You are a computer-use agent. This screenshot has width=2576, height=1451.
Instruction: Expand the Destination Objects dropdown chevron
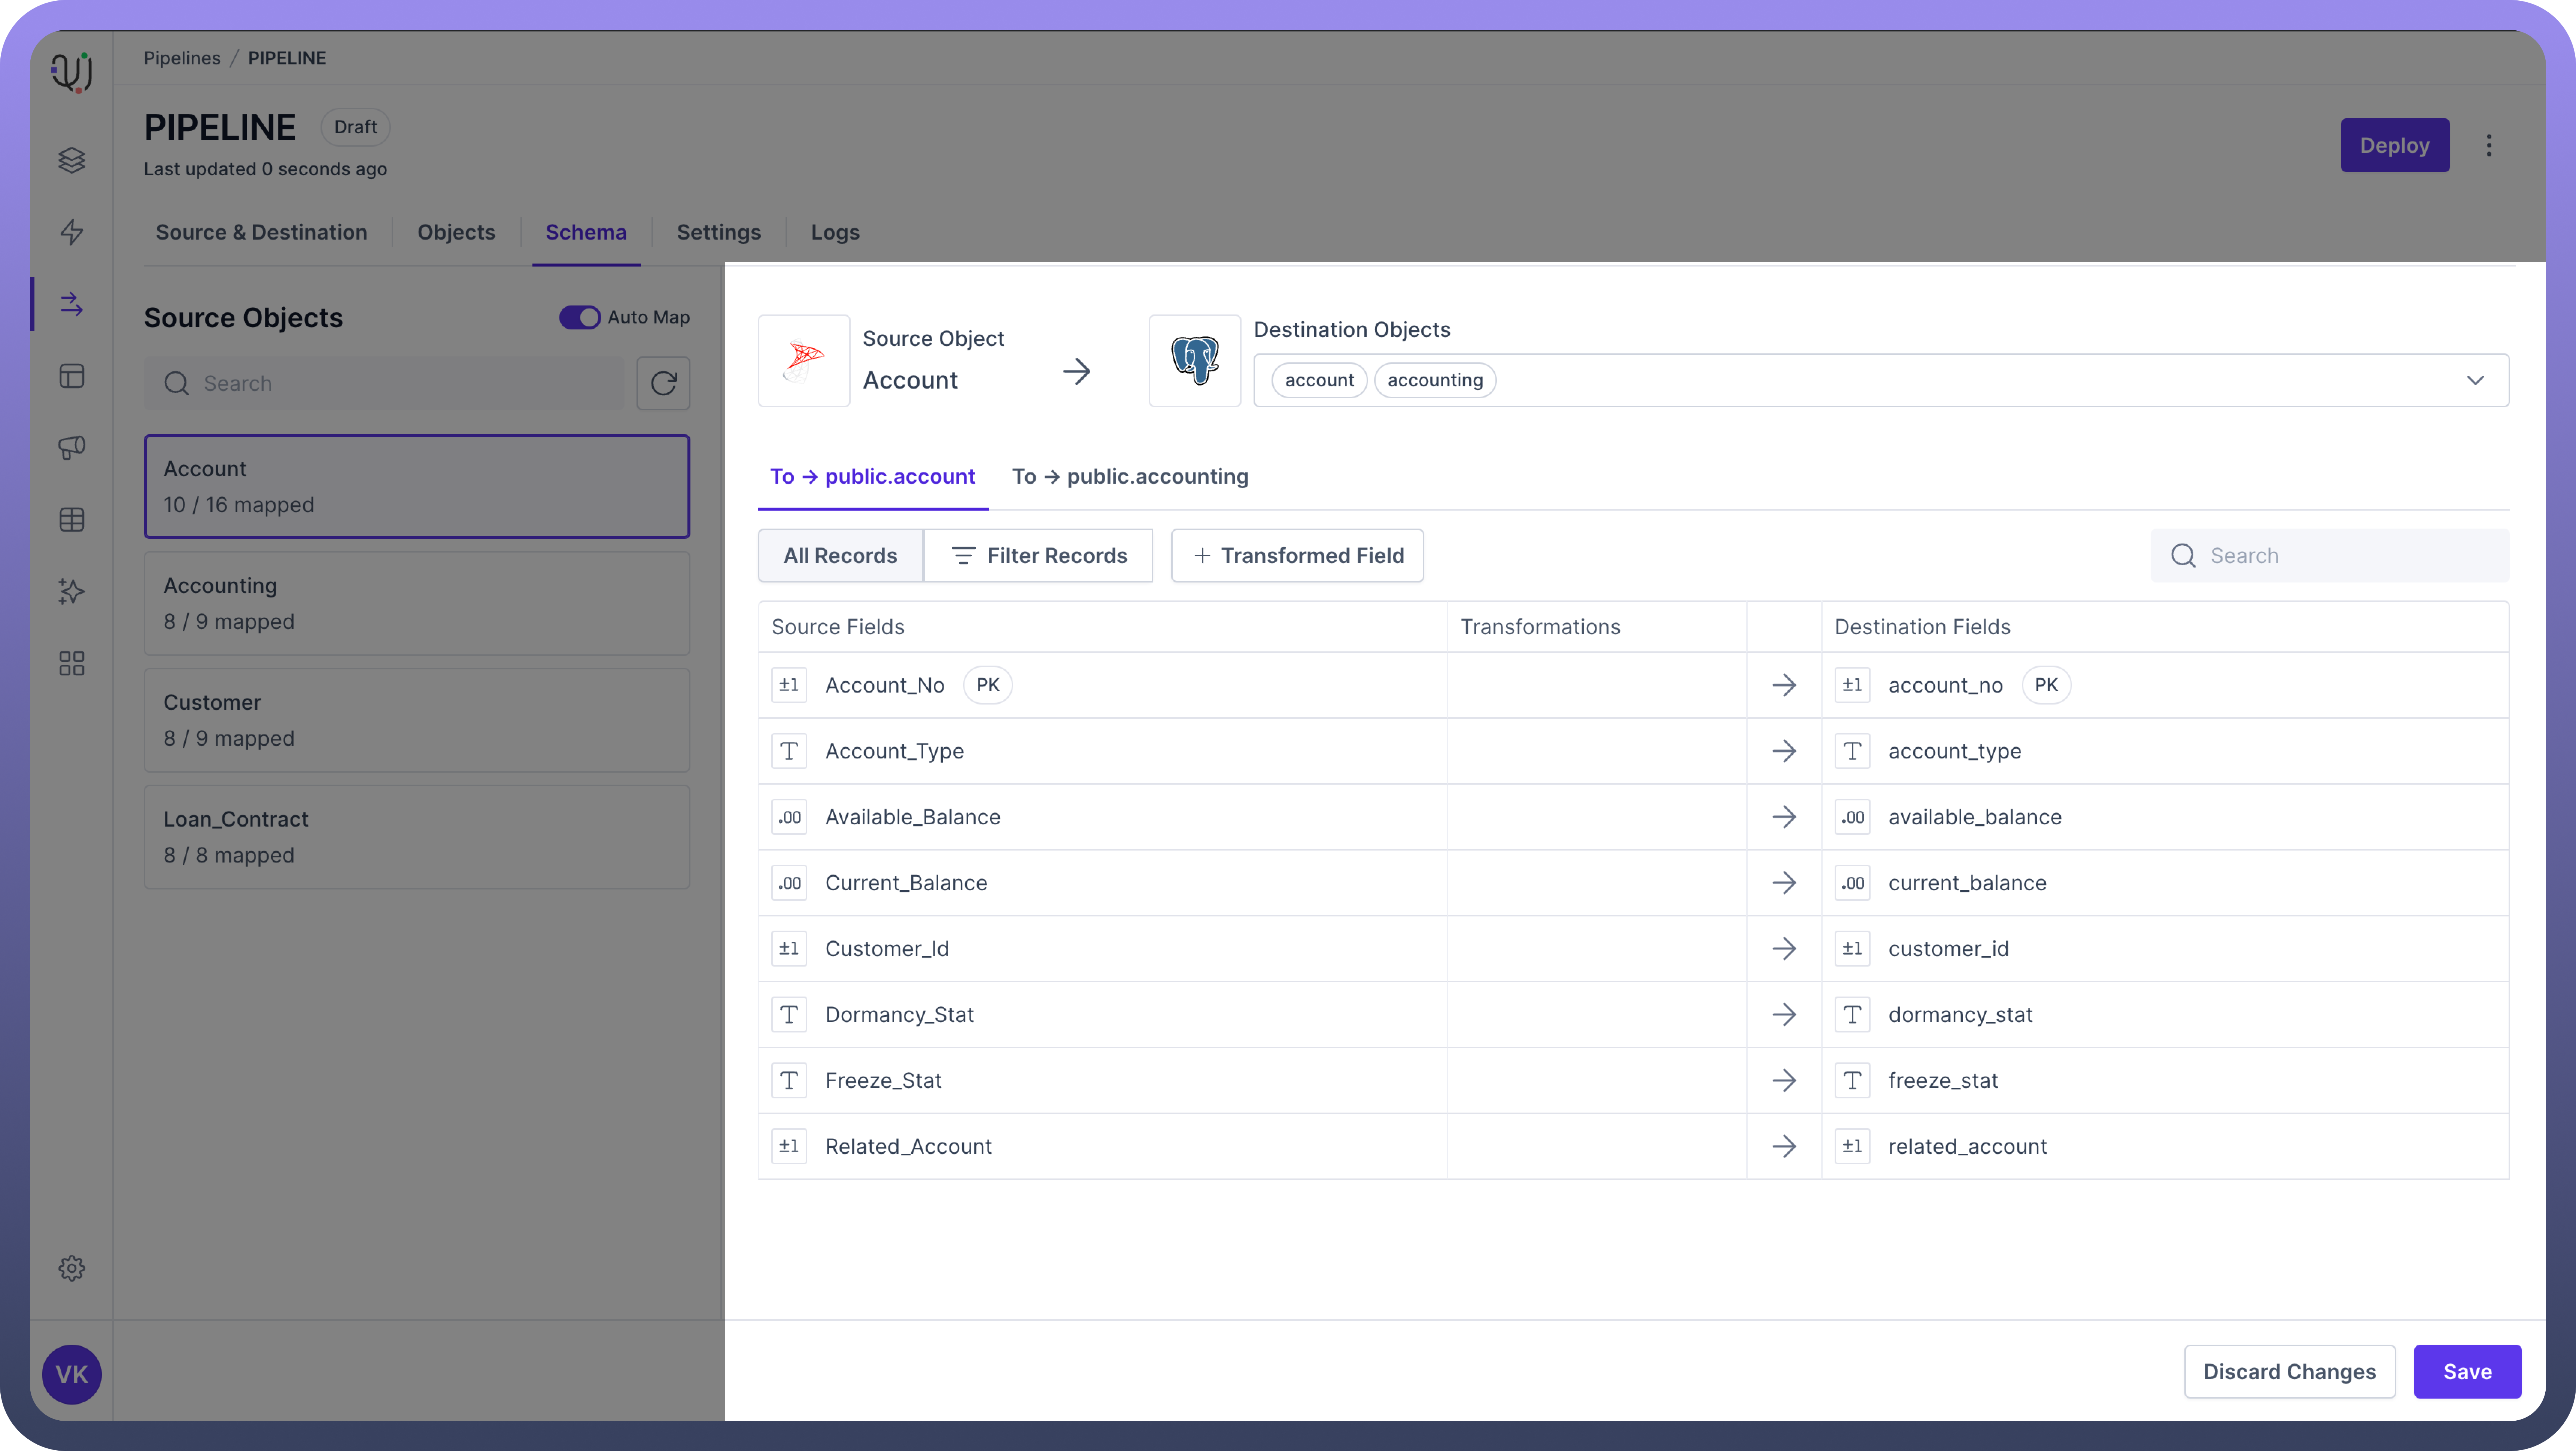(2475, 380)
